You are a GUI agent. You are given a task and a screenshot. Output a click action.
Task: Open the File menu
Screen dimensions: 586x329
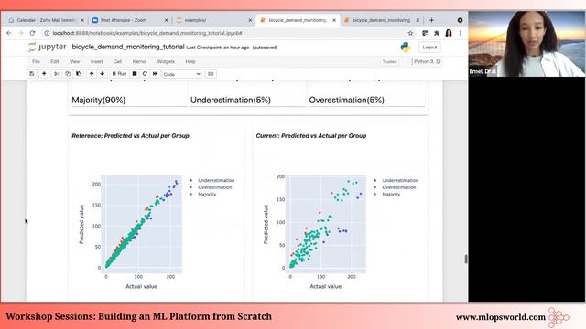click(36, 61)
